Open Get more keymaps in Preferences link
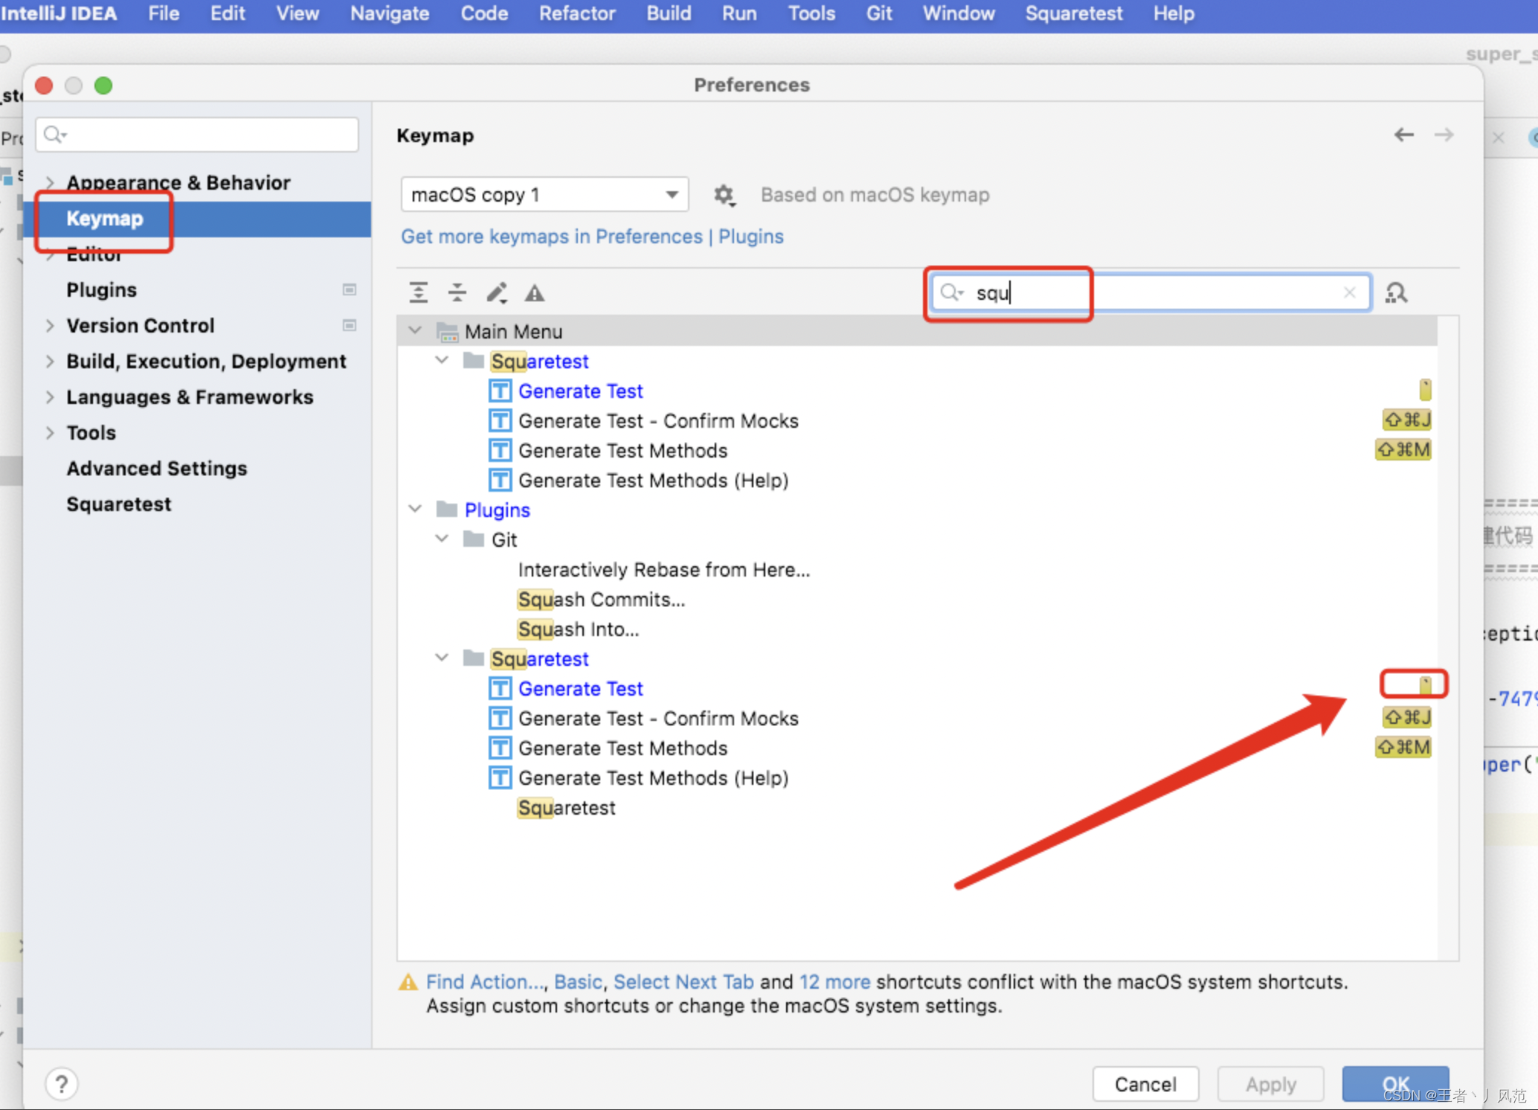1538x1110 pixels. click(x=592, y=237)
